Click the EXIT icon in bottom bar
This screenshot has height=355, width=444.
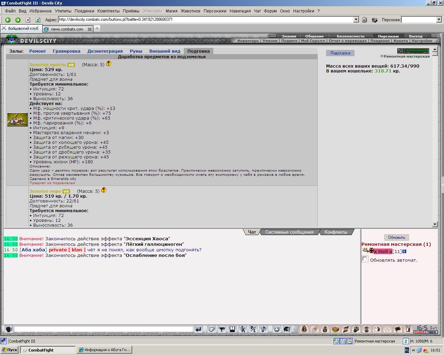tap(408, 329)
